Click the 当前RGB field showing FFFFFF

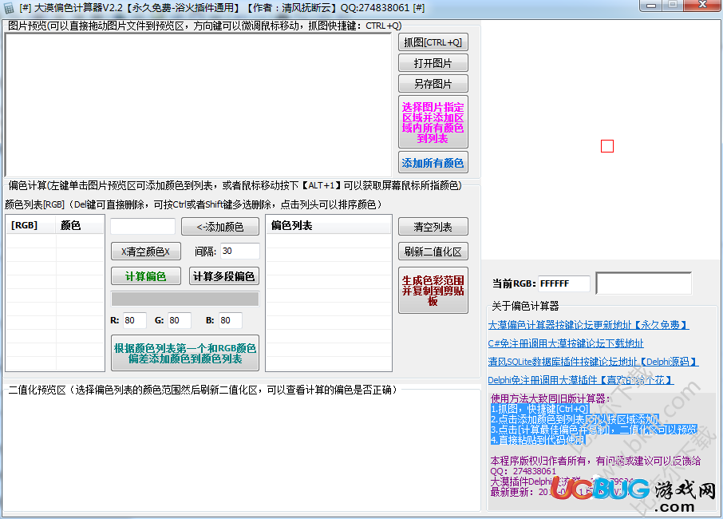point(564,283)
